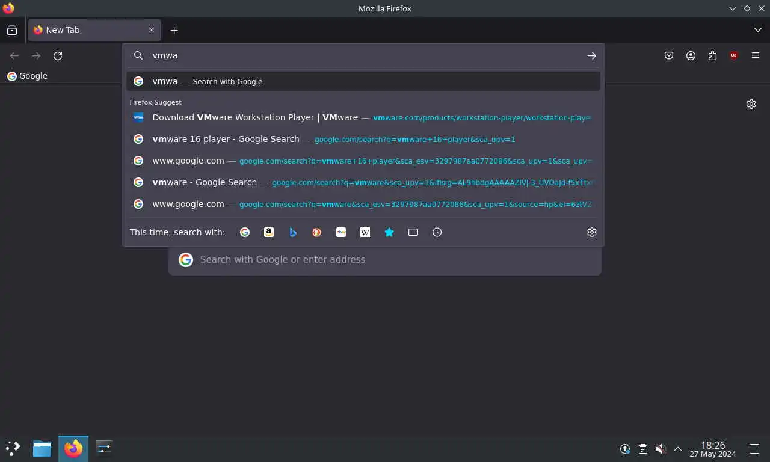Open the Google bookmark in bookmarks toolbar
The height and width of the screenshot is (462, 770).
click(27, 76)
